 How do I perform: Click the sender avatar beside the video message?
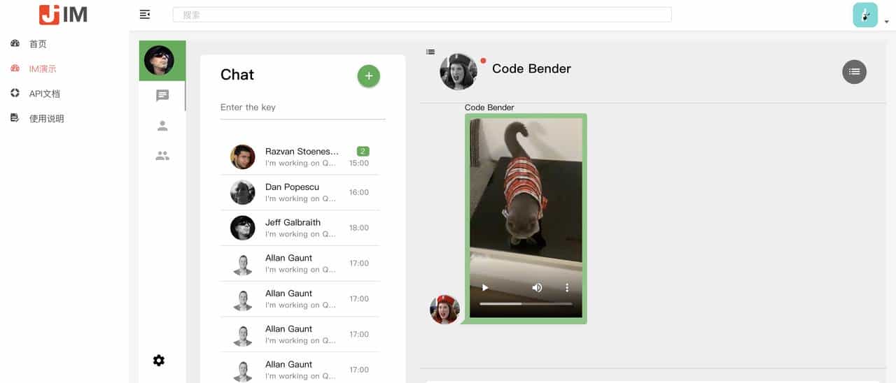coord(444,310)
